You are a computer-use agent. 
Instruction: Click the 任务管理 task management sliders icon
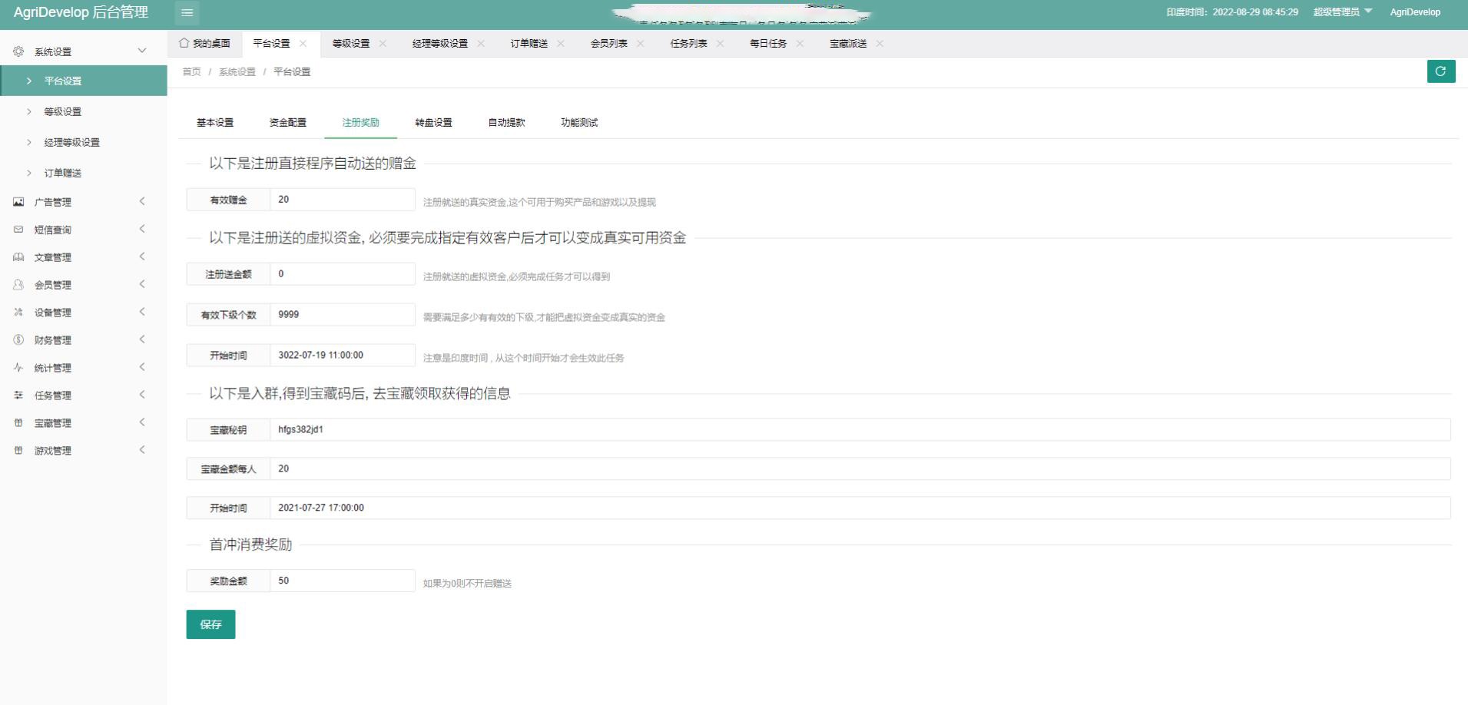click(18, 395)
